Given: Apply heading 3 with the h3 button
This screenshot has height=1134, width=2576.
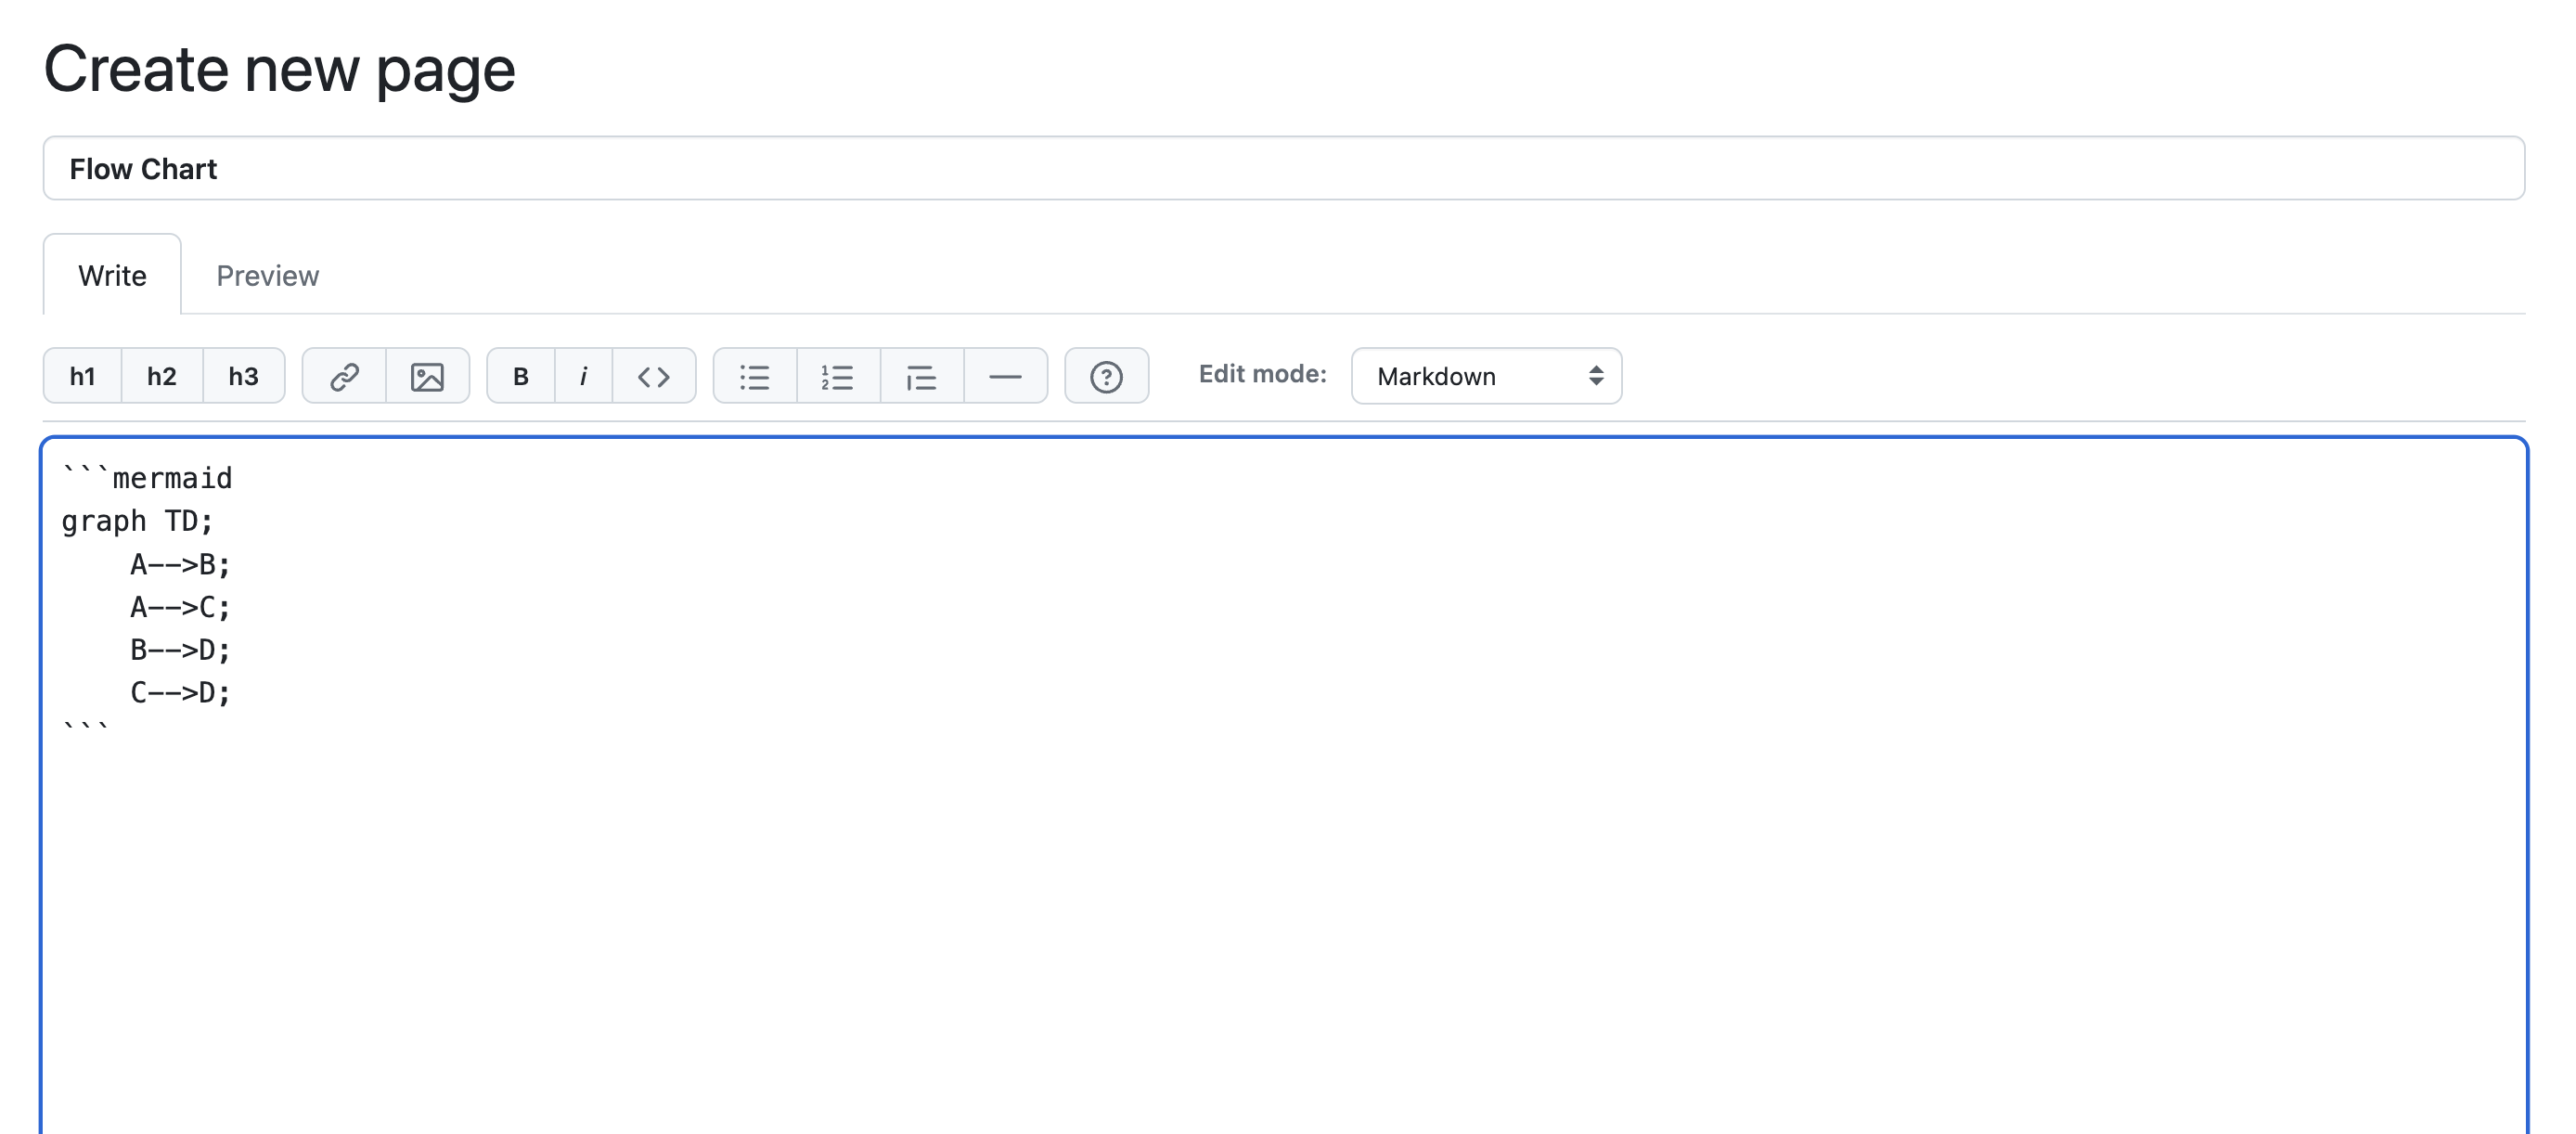Looking at the screenshot, I should 244,376.
